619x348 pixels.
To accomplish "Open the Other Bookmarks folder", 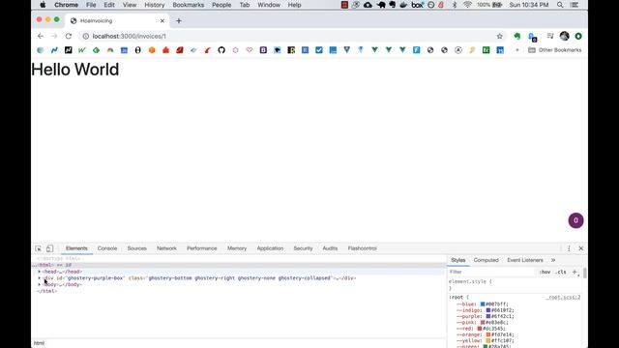I will coord(554,50).
